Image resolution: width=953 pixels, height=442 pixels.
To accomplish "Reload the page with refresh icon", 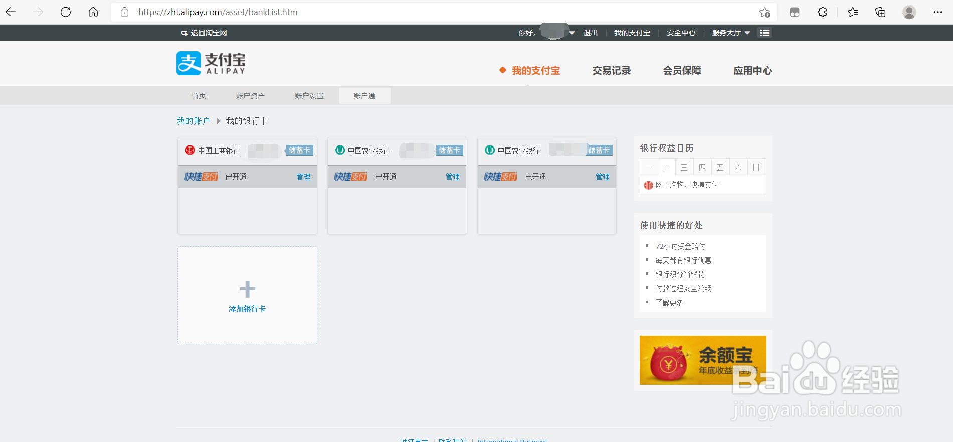I will coord(66,12).
